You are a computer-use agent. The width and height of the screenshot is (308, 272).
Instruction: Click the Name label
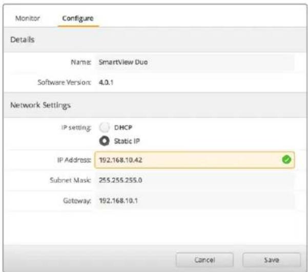click(x=81, y=62)
